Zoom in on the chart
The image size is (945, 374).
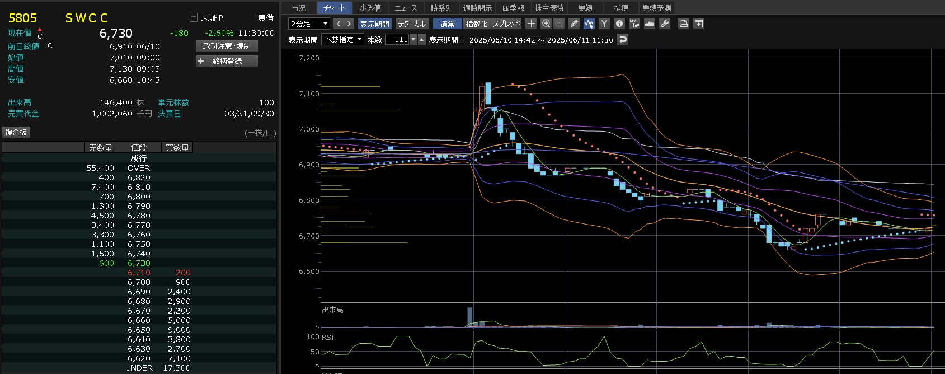coord(546,24)
